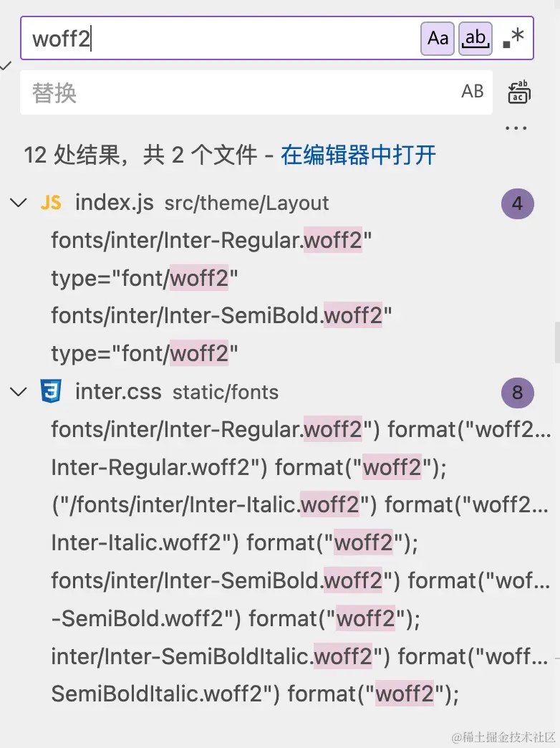Viewport: 560px width, 748px height.
Task: Open inter.css result fonts/inter/Inter-SemiBold.woff2") format
Action: [x=301, y=580]
